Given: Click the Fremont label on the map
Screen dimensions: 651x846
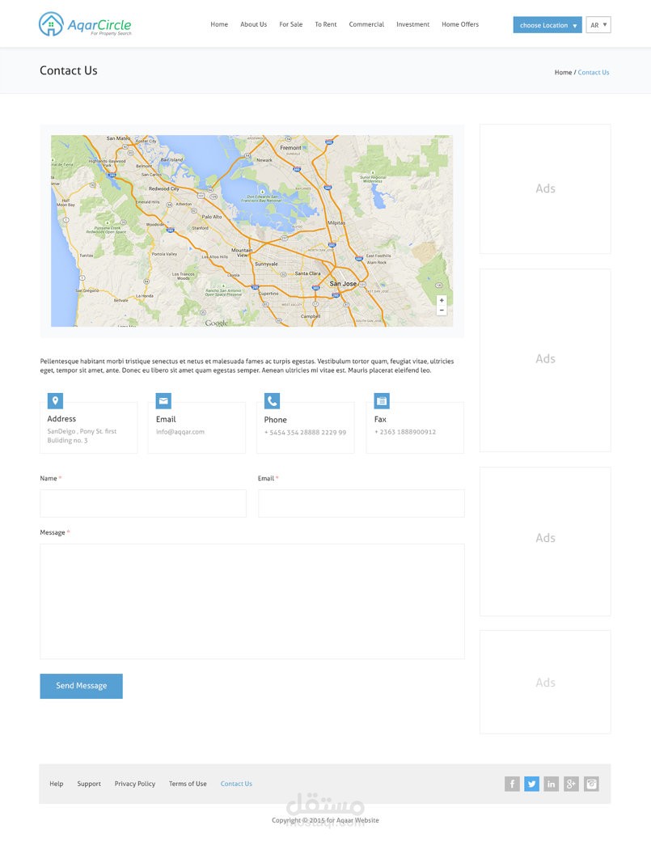Looking at the screenshot, I should [290, 147].
